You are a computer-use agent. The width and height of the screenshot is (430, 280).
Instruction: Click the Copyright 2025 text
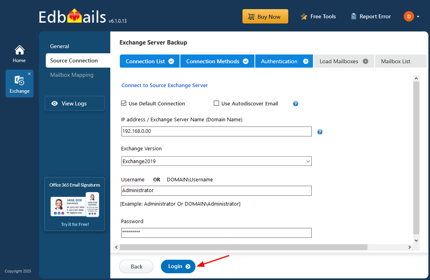pos(18,271)
